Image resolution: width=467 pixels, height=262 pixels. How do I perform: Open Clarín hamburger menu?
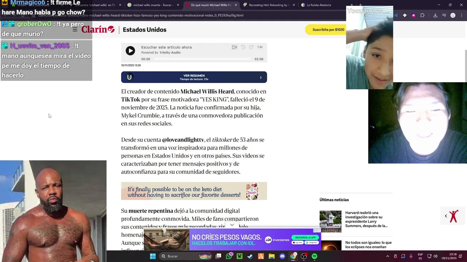[x=75, y=29]
